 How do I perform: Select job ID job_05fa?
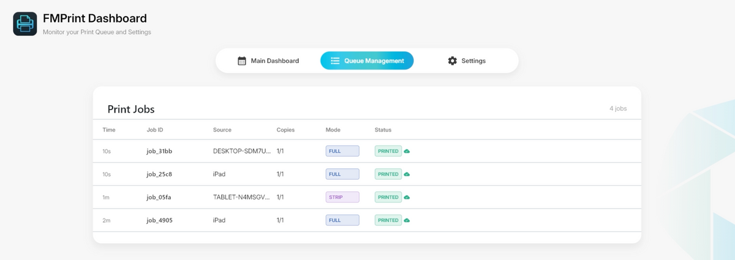pos(159,198)
